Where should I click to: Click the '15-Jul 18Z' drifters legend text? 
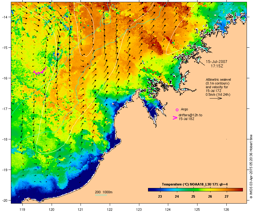click(186, 119)
